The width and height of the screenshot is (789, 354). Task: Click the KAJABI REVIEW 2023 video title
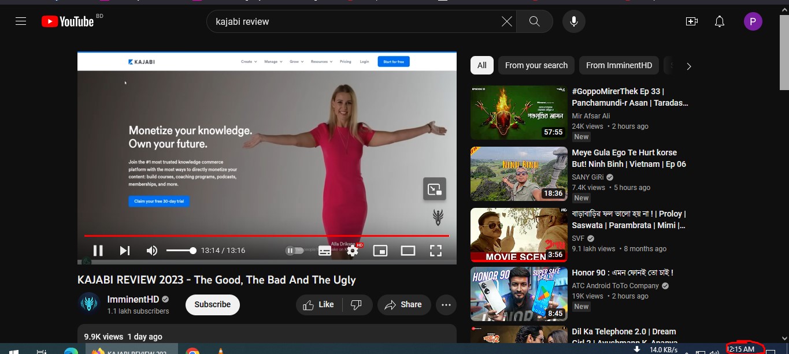217,280
